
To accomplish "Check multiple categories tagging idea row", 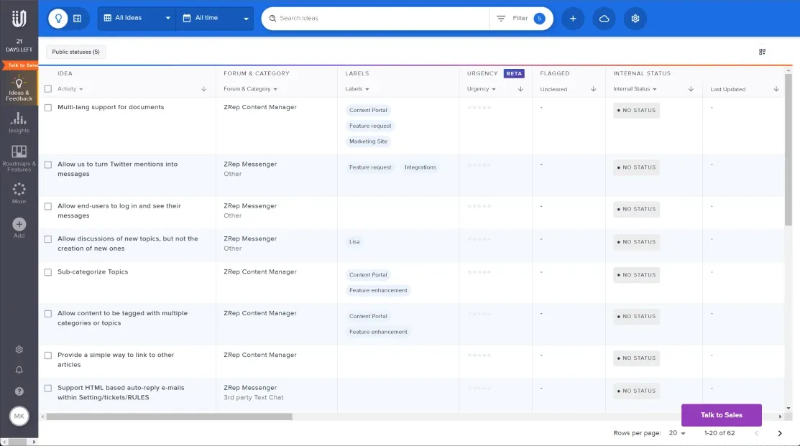I will pyautogui.click(x=48, y=314).
